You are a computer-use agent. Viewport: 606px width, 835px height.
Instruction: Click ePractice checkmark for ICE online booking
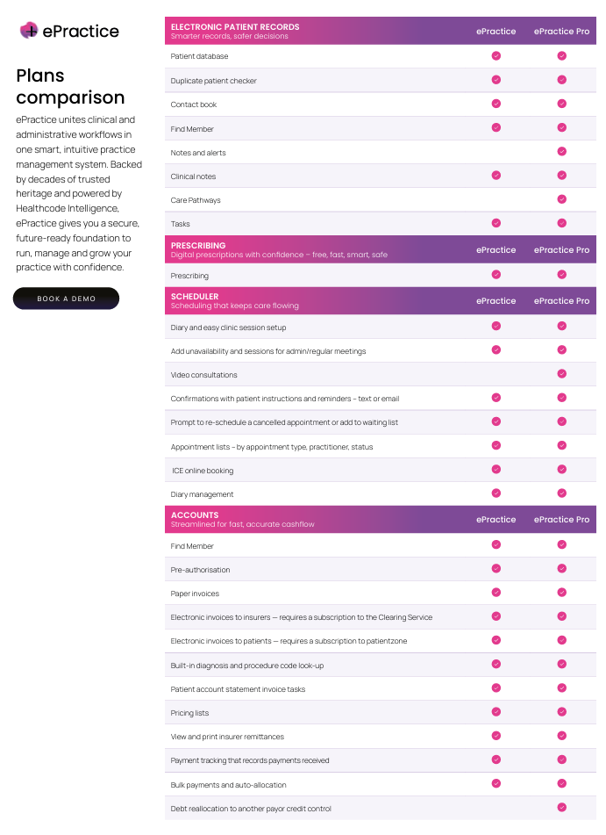(496, 470)
